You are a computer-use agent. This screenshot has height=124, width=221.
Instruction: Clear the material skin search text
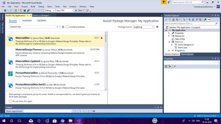(x=57, y=27)
